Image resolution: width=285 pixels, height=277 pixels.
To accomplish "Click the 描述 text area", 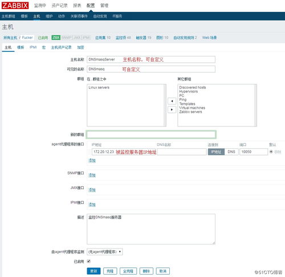I will [x=151, y=229].
